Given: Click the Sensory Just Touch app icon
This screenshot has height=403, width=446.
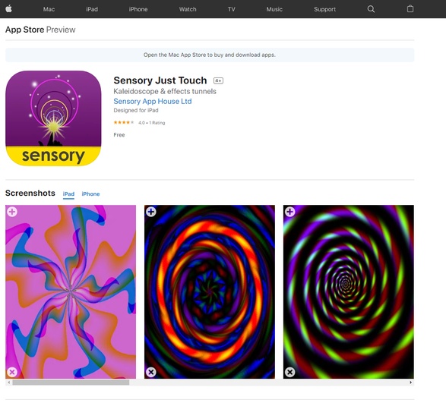Looking at the screenshot, I should click(x=53, y=118).
